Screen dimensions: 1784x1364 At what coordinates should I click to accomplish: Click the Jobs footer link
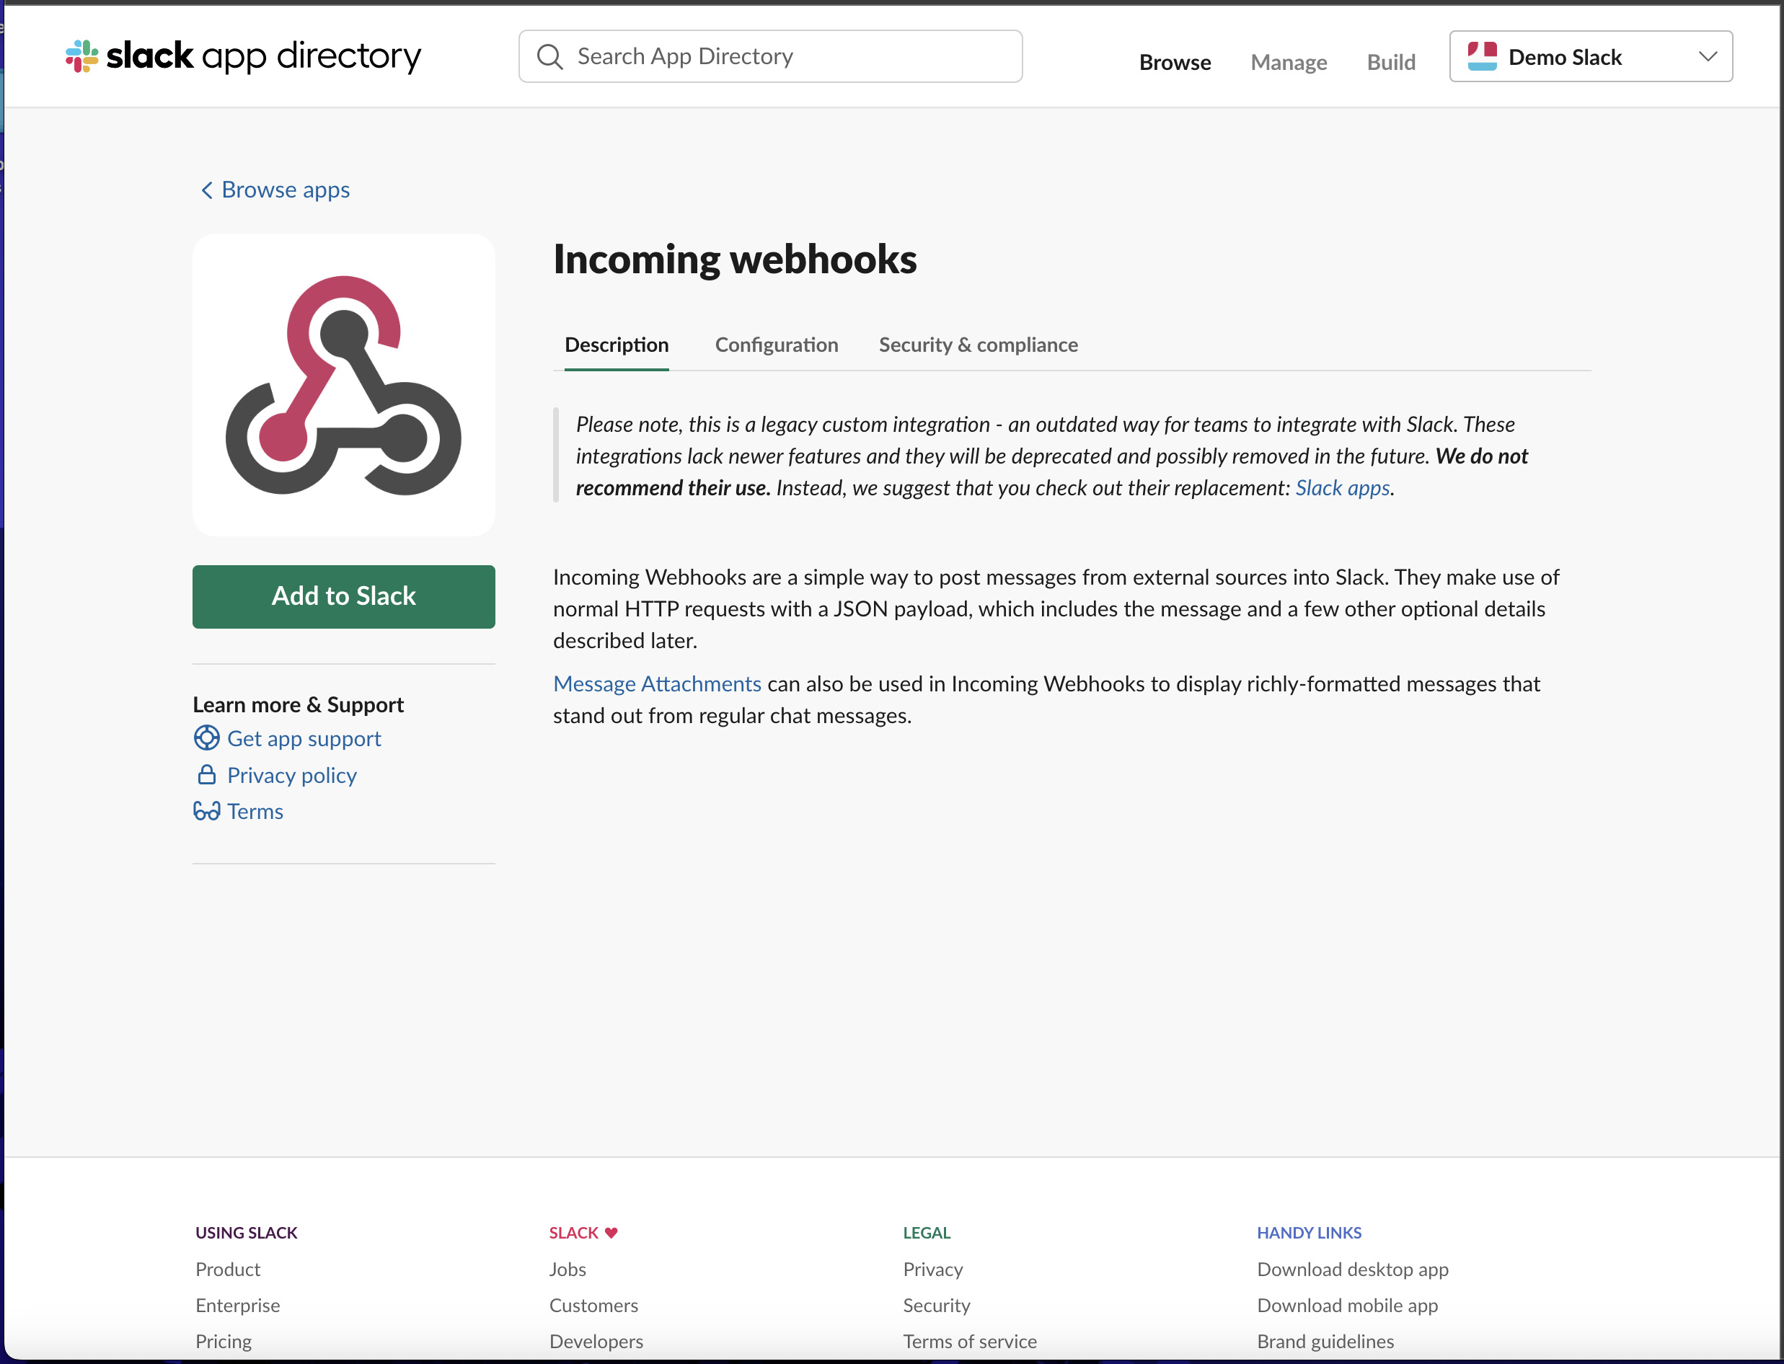tap(568, 1269)
